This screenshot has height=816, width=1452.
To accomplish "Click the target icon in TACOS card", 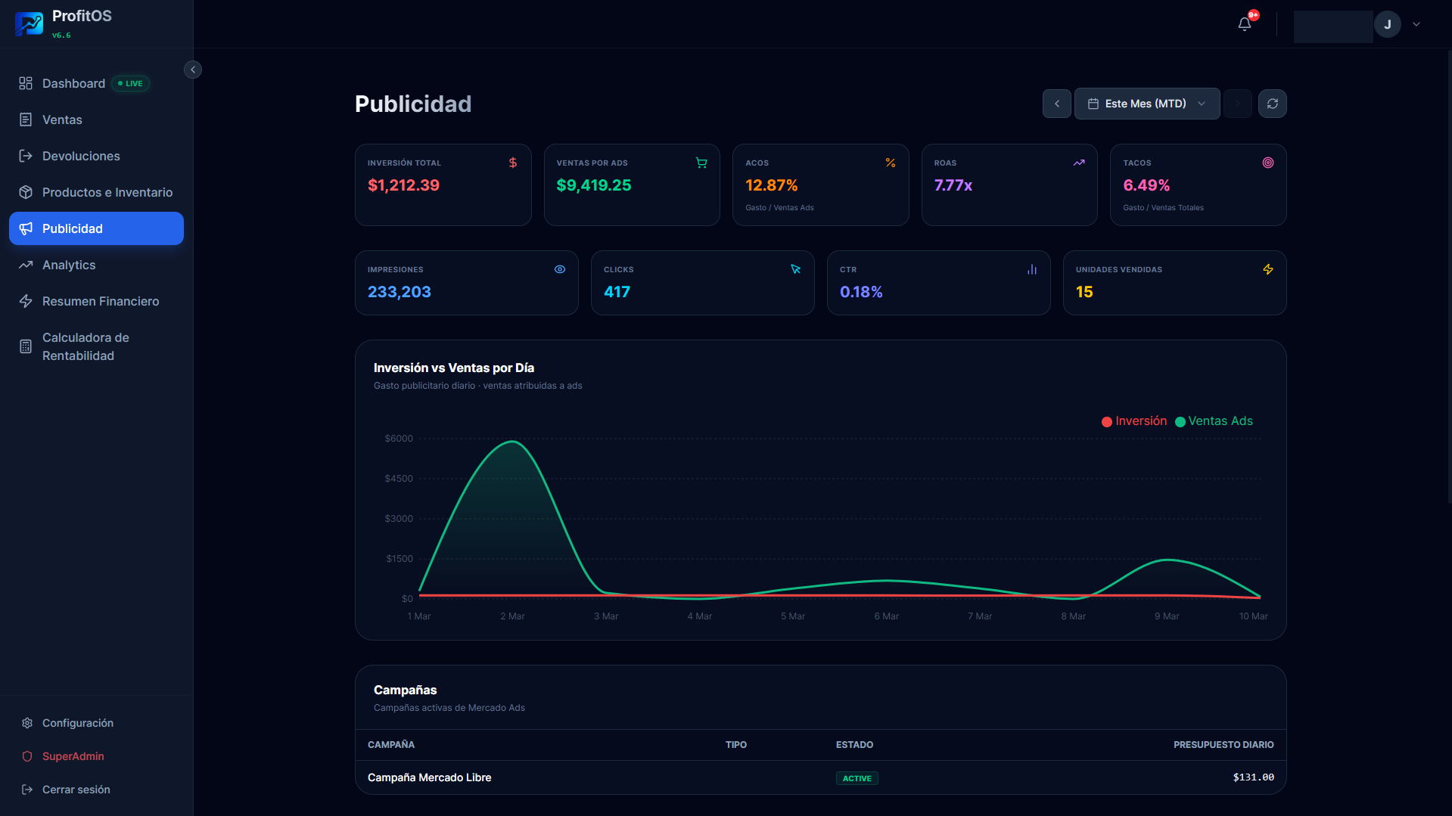I will (1268, 163).
